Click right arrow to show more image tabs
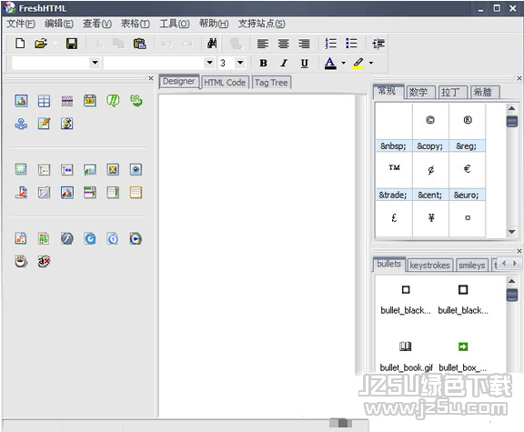Screen dimensions: 524x432 515,264
